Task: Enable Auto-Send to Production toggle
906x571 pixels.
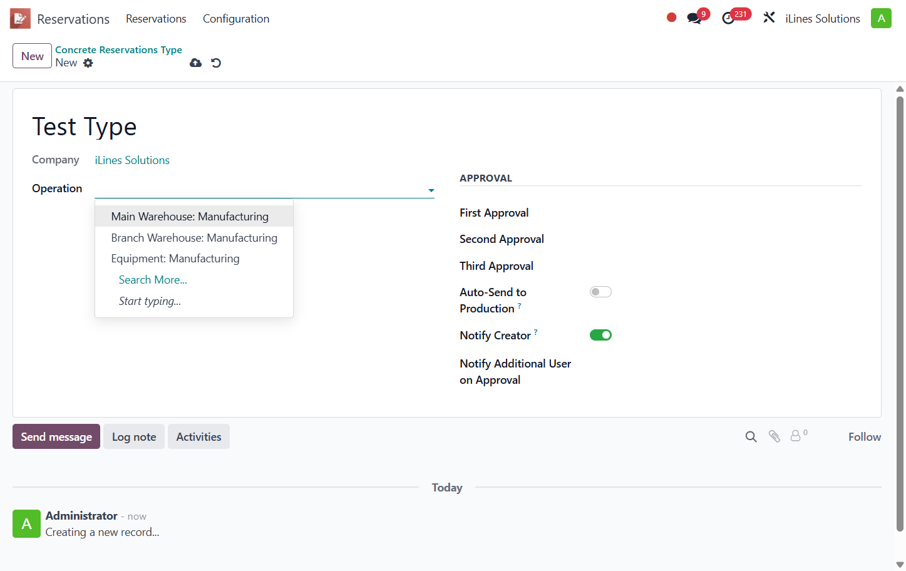Action: pos(600,292)
